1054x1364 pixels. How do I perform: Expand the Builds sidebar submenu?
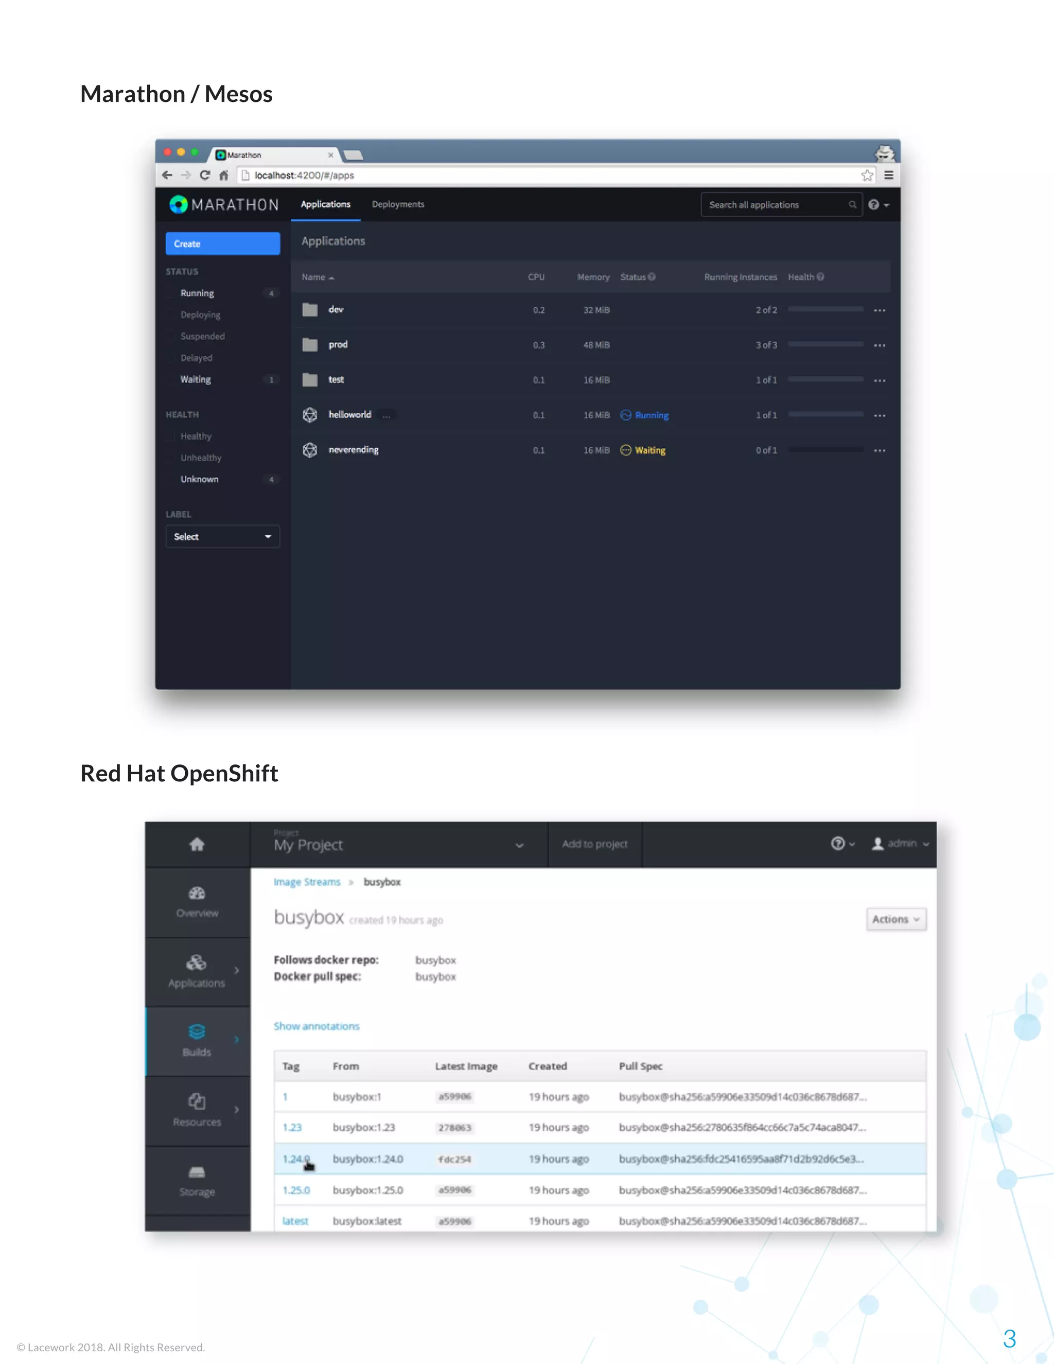pyautogui.click(x=237, y=1039)
